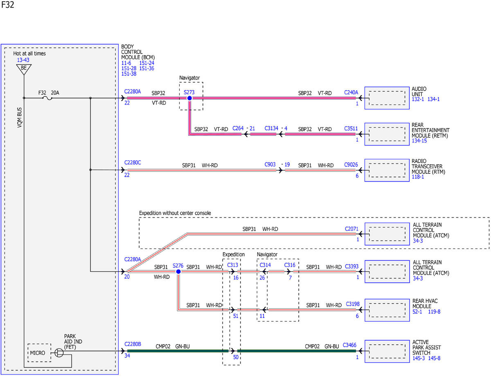The height and width of the screenshot is (379, 491).
Task: Go to Rear HVAC page reference 52-1
Action: tap(418, 312)
